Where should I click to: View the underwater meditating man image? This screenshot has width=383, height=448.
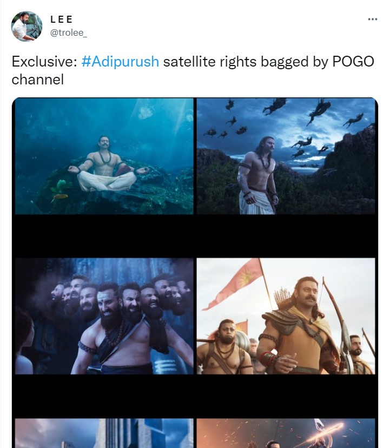pyautogui.click(x=104, y=156)
